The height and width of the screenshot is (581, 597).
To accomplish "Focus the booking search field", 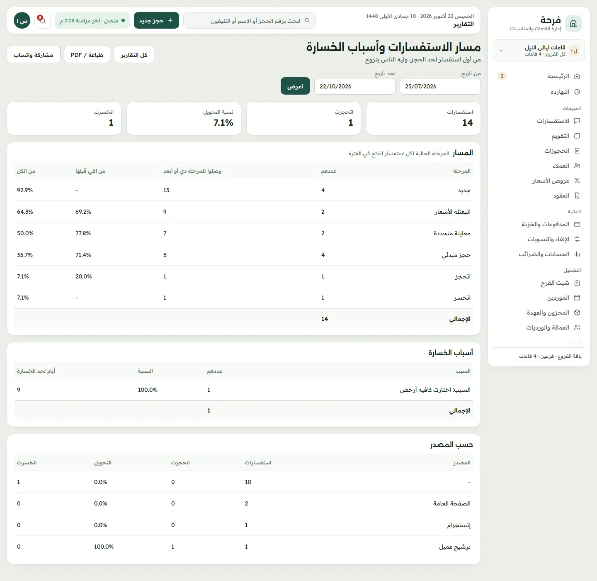I will point(250,20).
